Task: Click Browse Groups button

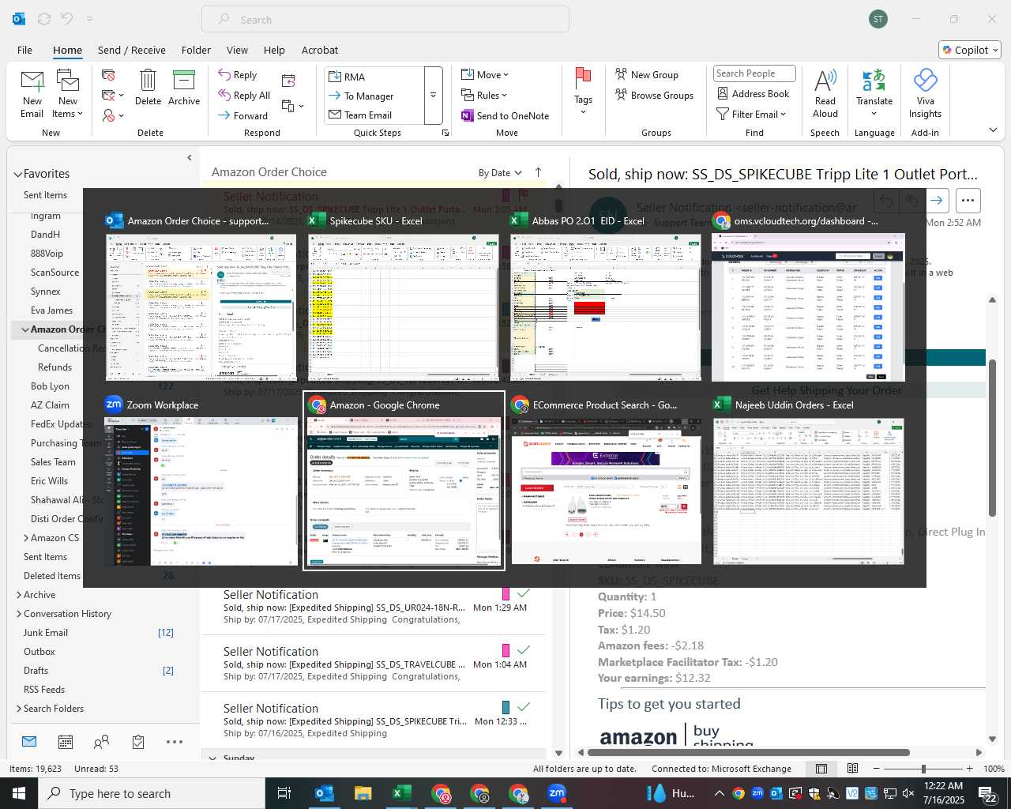Action: 655,95
